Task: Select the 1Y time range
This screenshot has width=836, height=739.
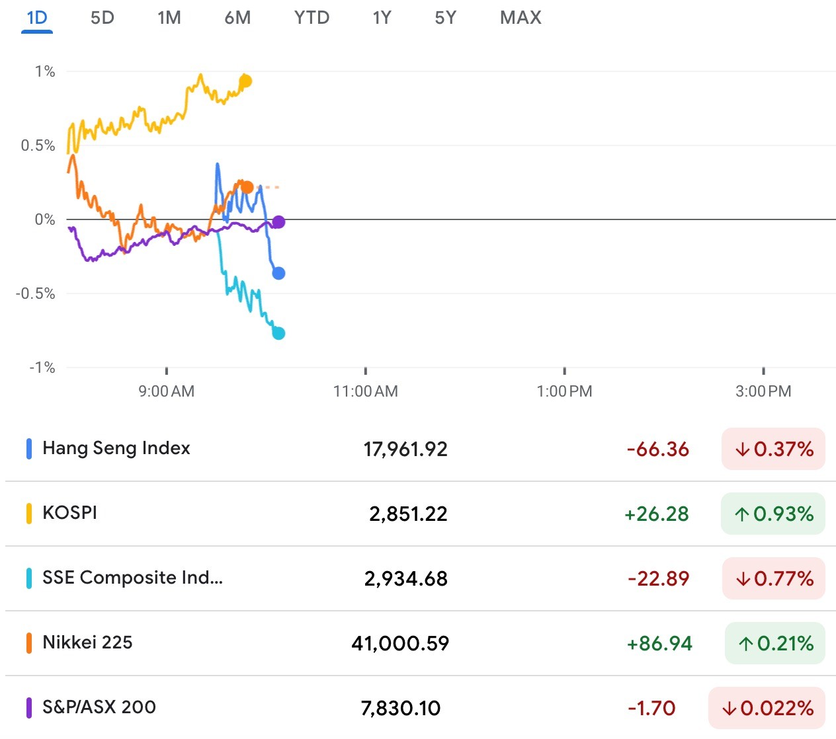Action: point(382,18)
